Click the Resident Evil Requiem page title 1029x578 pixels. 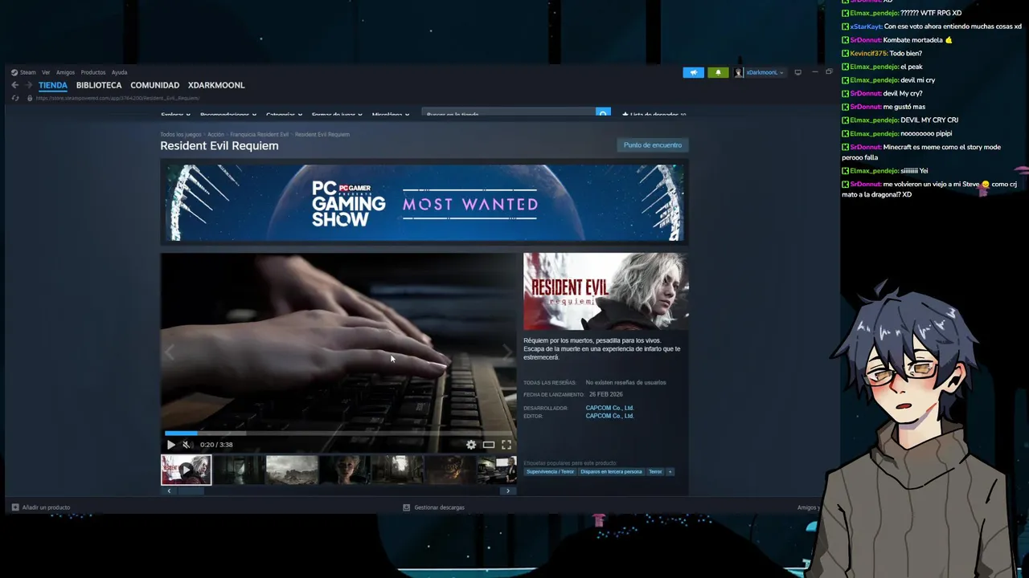219,146
